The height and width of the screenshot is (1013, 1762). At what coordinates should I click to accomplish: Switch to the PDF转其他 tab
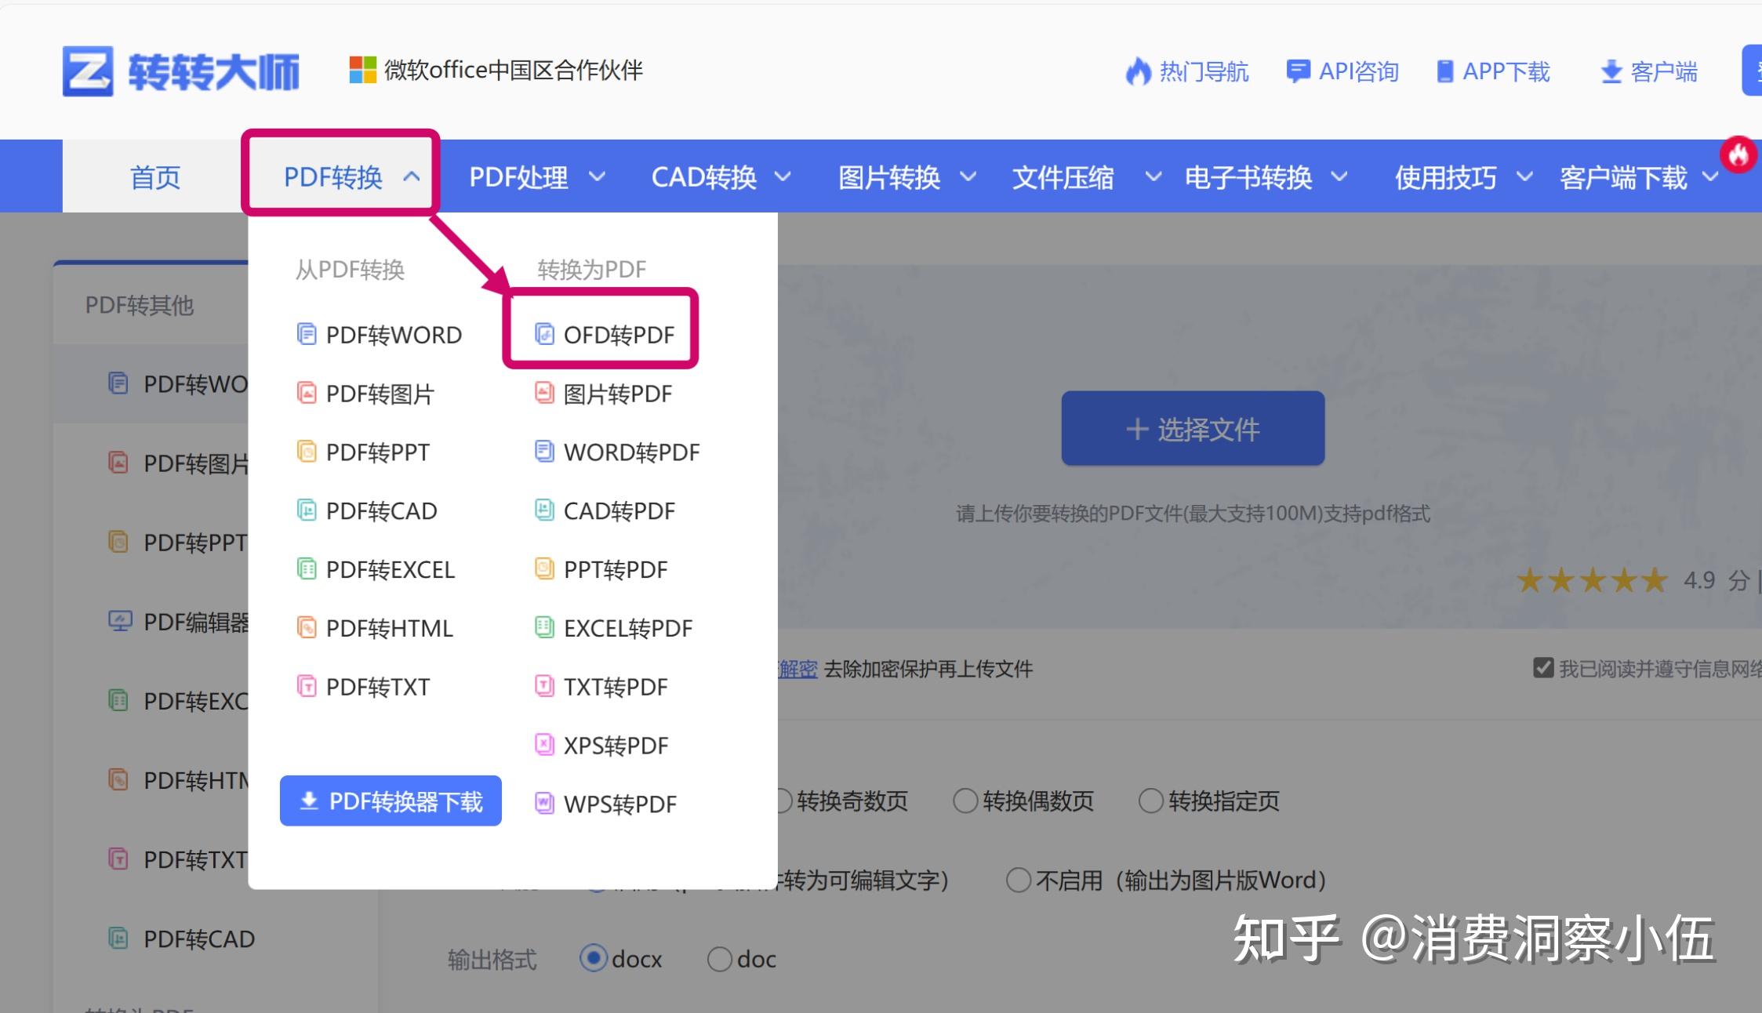[142, 305]
